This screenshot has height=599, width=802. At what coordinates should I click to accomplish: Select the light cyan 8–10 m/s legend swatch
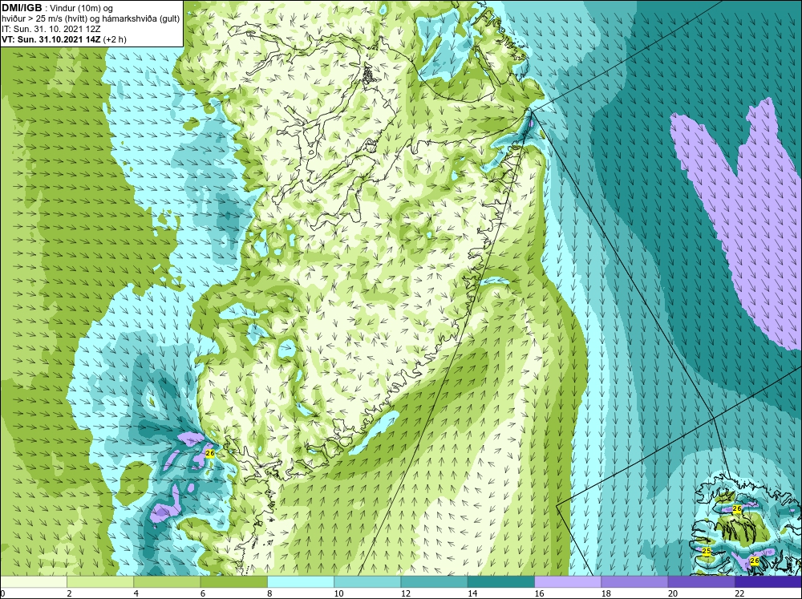301,581
